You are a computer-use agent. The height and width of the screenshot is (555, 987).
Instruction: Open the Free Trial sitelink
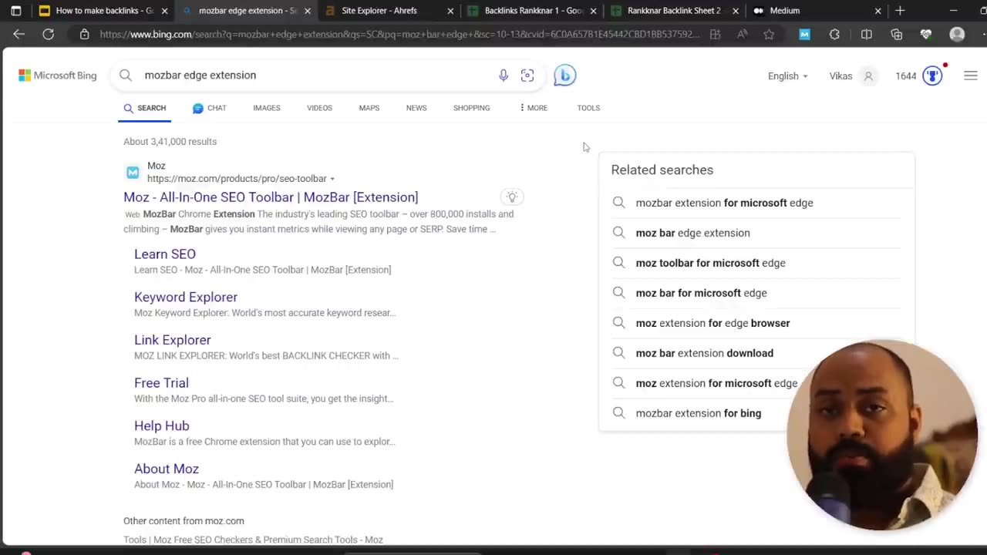click(x=161, y=383)
